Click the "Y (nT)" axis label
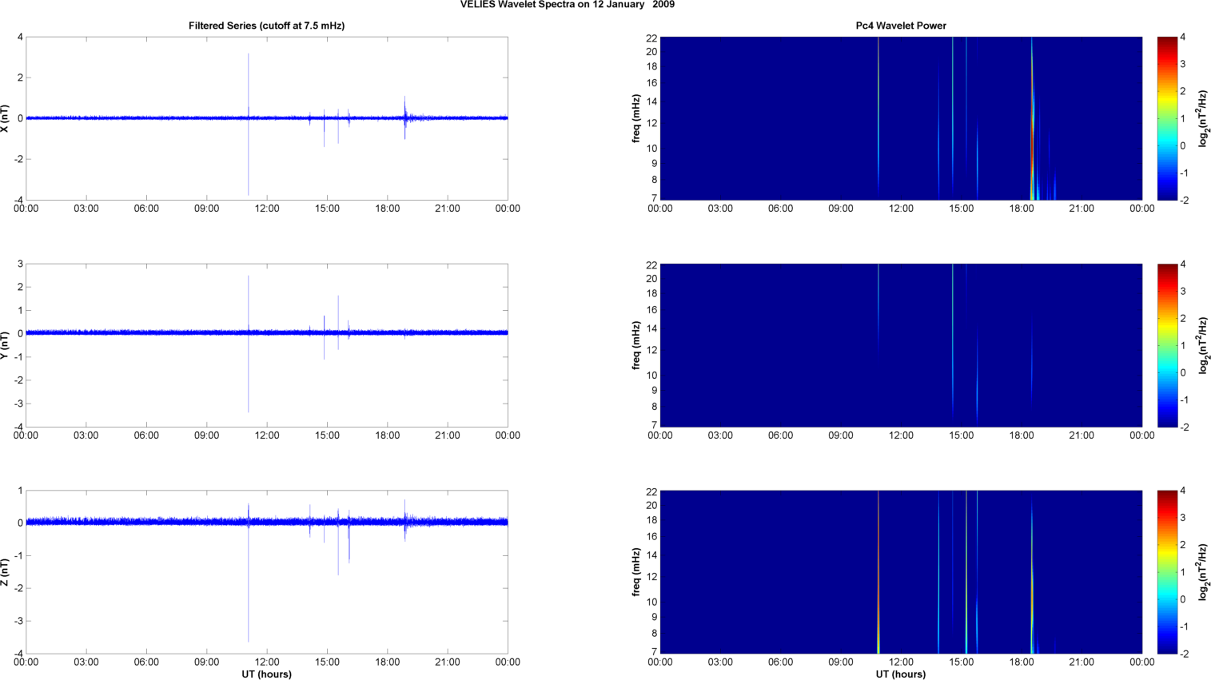1211x680 pixels. pos(6,345)
